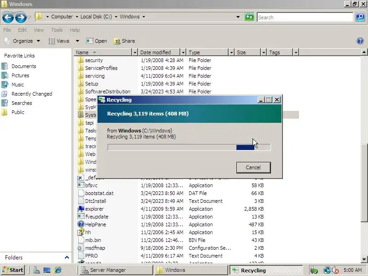The width and height of the screenshot is (368, 276).
Task: Click Local Disk (C:) breadcrumb
Action: [96, 17]
